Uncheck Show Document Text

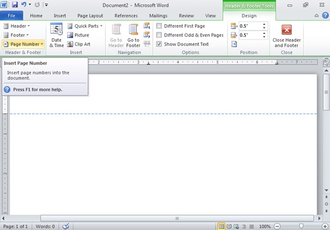click(x=159, y=44)
